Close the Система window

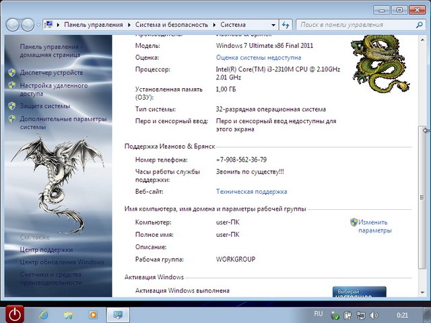click(x=418, y=10)
